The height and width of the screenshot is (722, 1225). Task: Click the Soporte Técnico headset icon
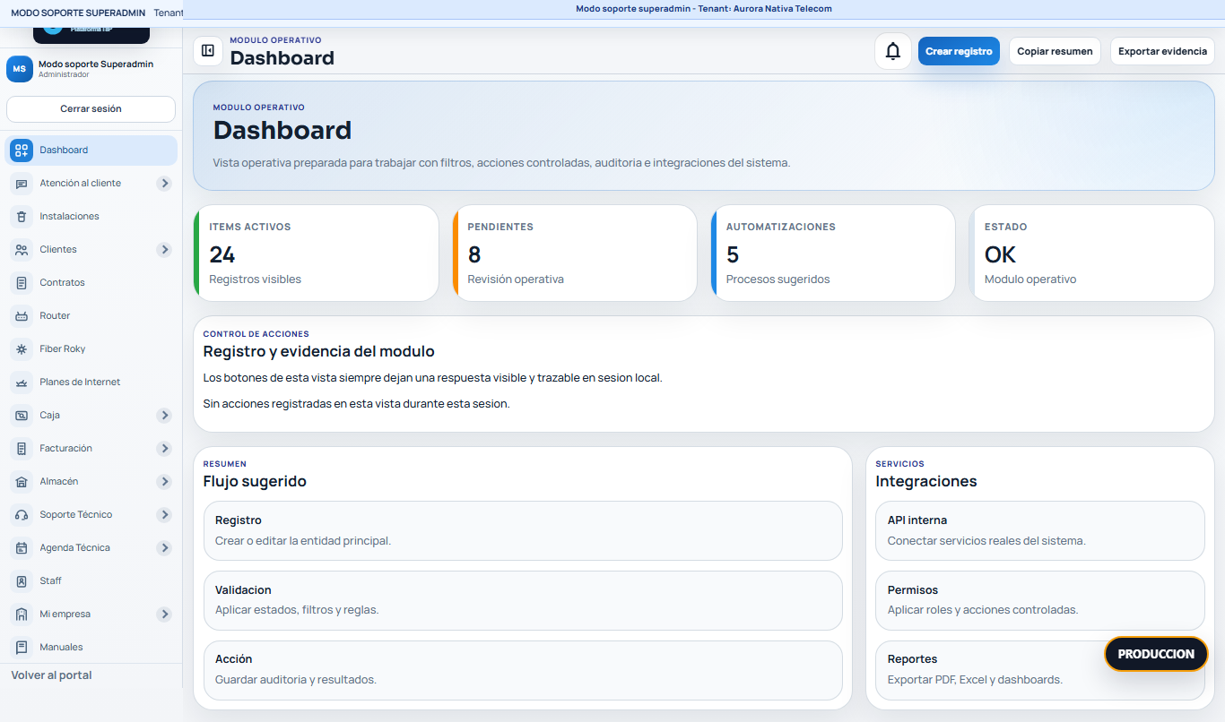22,515
